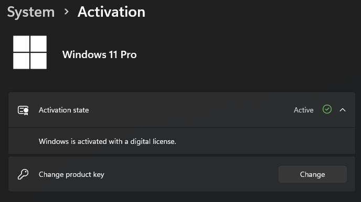Image resolution: width=361 pixels, height=202 pixels.
Task: Collapse the Activation state card header
Action: point(182,110)
